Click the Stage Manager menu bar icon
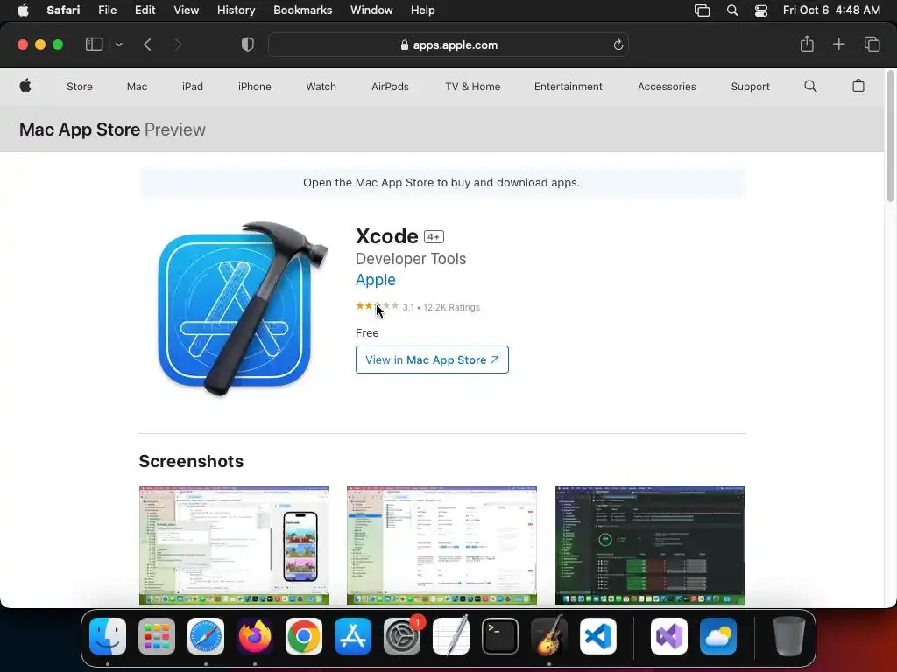The height and width of the screenshot is (672, 897). point(702,10)
